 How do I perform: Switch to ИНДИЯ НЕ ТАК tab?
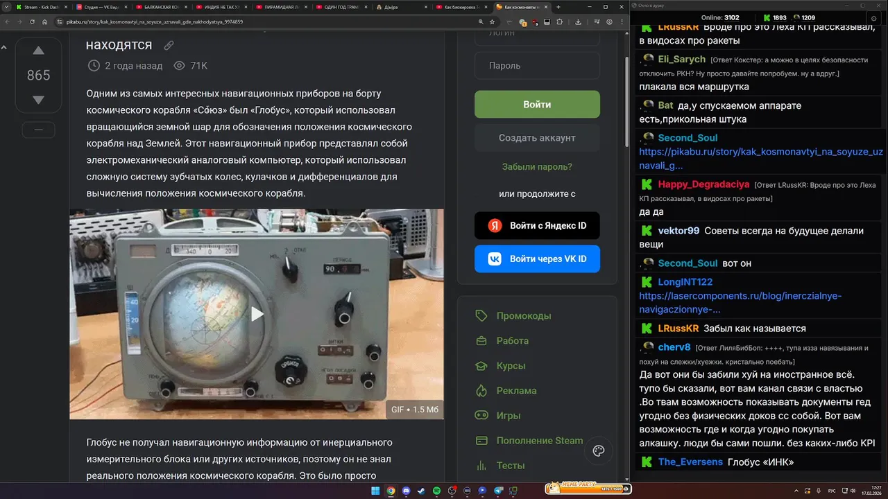221,7
